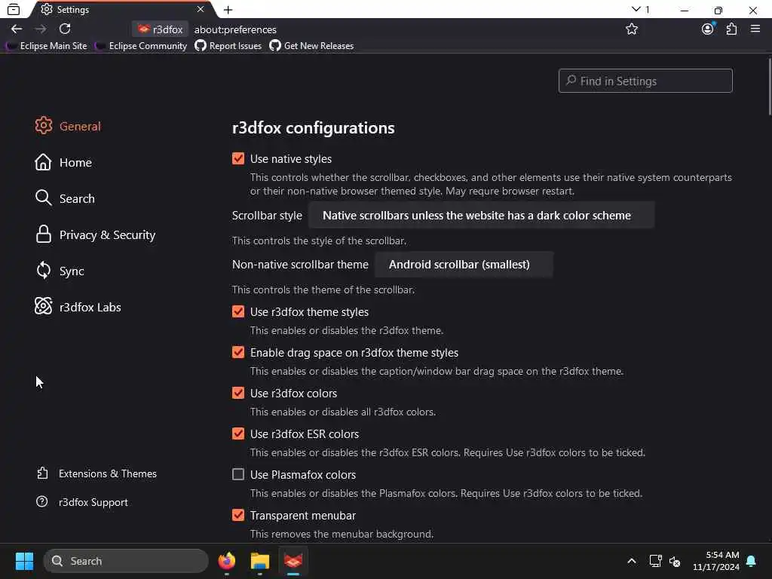Open Extensions & Themes link
Screen dimensions: 772x579
click(96, 473)
